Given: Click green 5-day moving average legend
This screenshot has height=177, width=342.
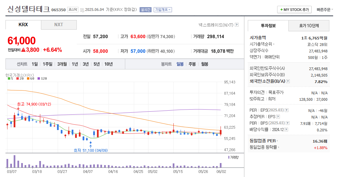Looking at the screenshot, I should pos(10,79).
